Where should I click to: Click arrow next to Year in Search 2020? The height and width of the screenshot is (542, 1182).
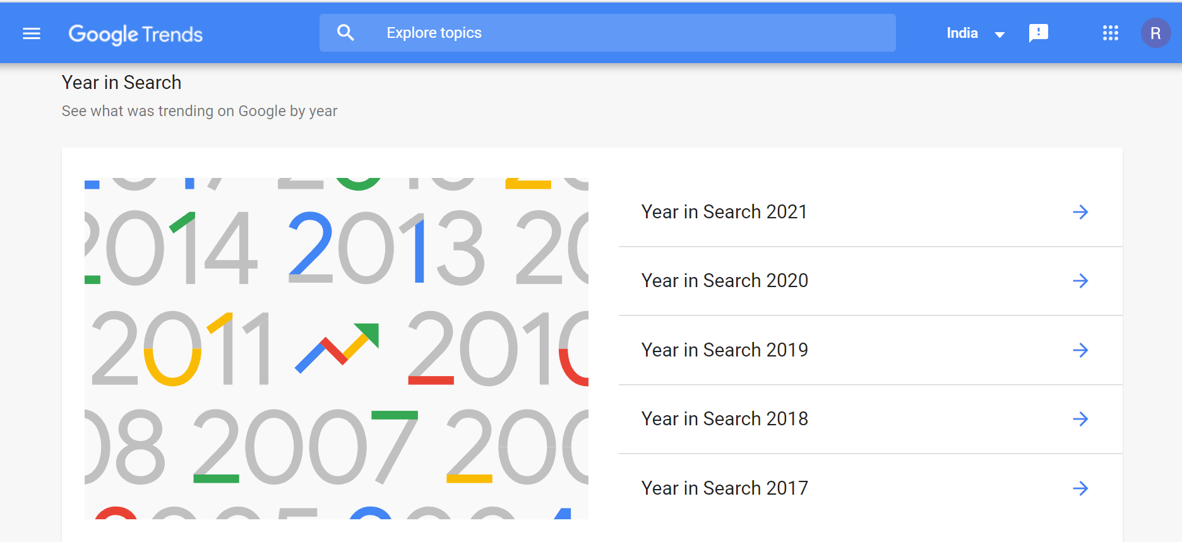1080,281
